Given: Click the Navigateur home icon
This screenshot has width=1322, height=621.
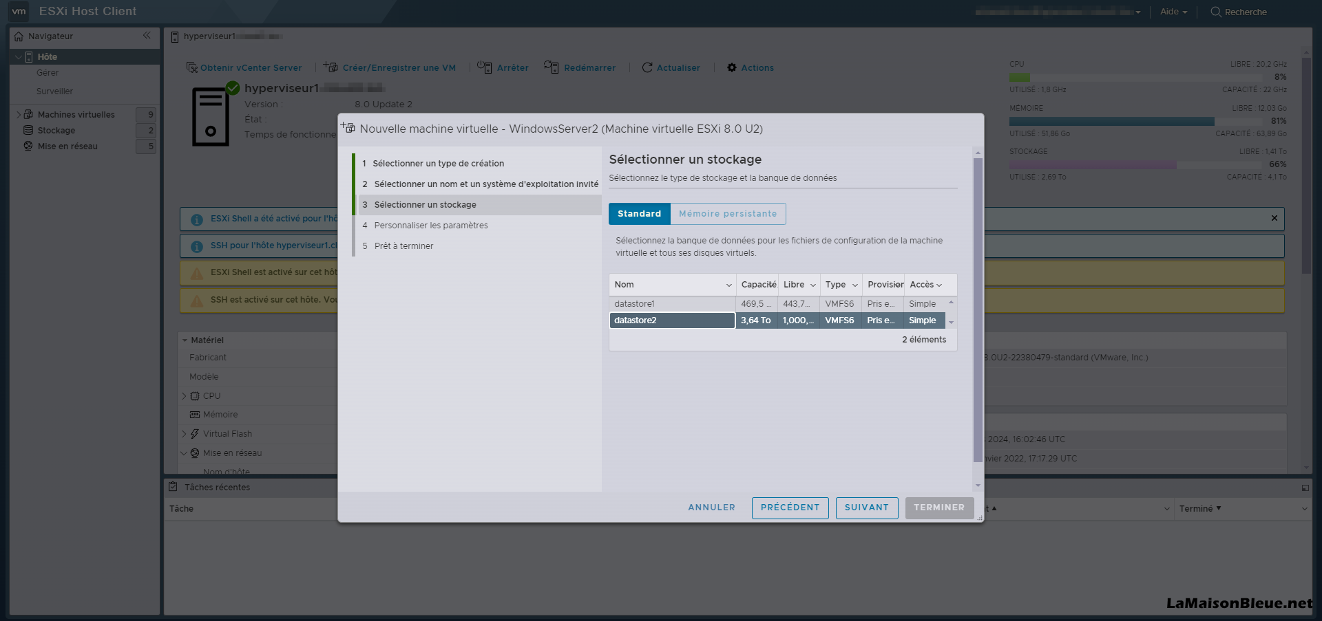Looking at the screenshot, I should (x=19, y=36).
